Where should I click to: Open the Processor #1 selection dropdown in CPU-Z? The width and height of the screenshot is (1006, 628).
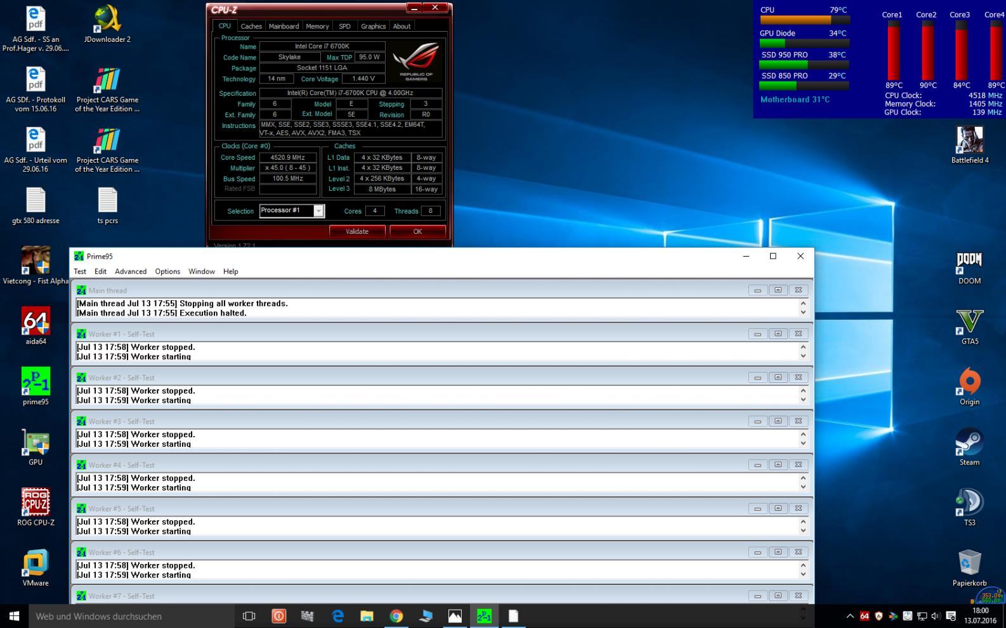(x=292, y=211)
